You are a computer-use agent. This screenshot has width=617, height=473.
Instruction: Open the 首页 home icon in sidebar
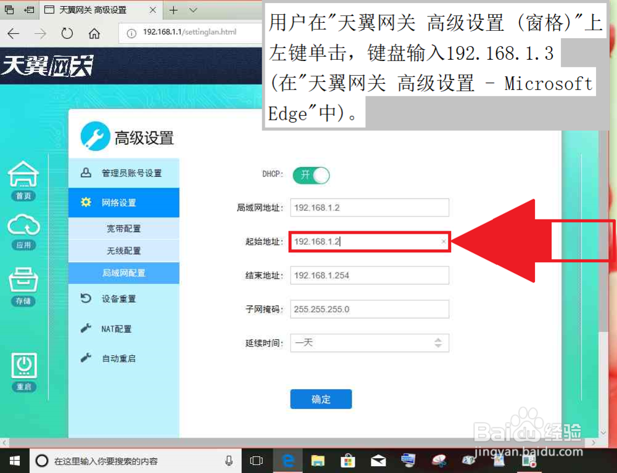point(23,176)
